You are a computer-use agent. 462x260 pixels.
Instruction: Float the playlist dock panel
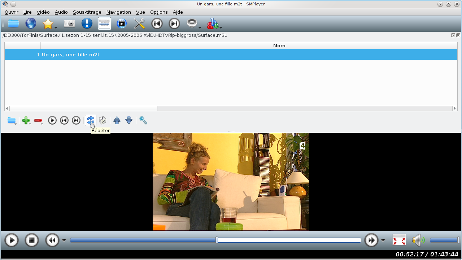pos(453,35)
